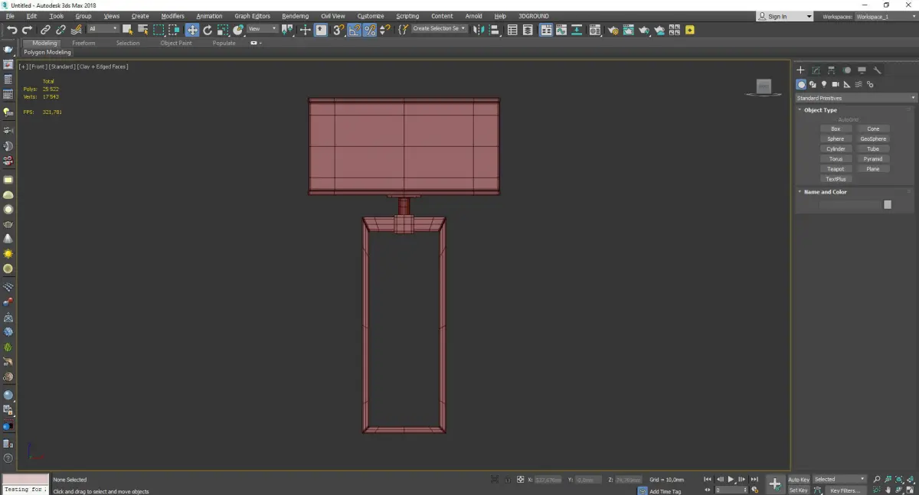Open the object color swatch
The width and height of the screenshot is (919, 495).
[888, 204]
